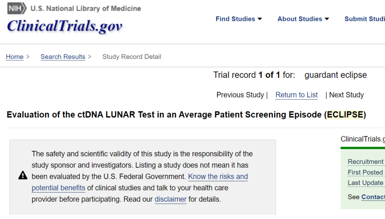The height and width of the screenshot is (219, 385).
Task: Open the disclaimer link
Action: 170,200
